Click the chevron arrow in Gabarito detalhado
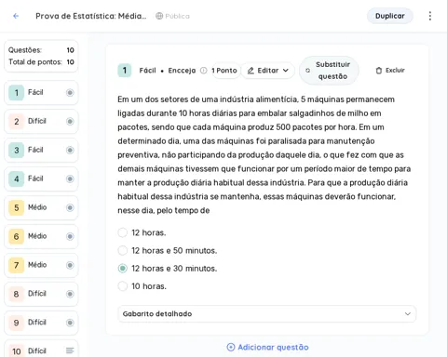 tap(408, 314)
